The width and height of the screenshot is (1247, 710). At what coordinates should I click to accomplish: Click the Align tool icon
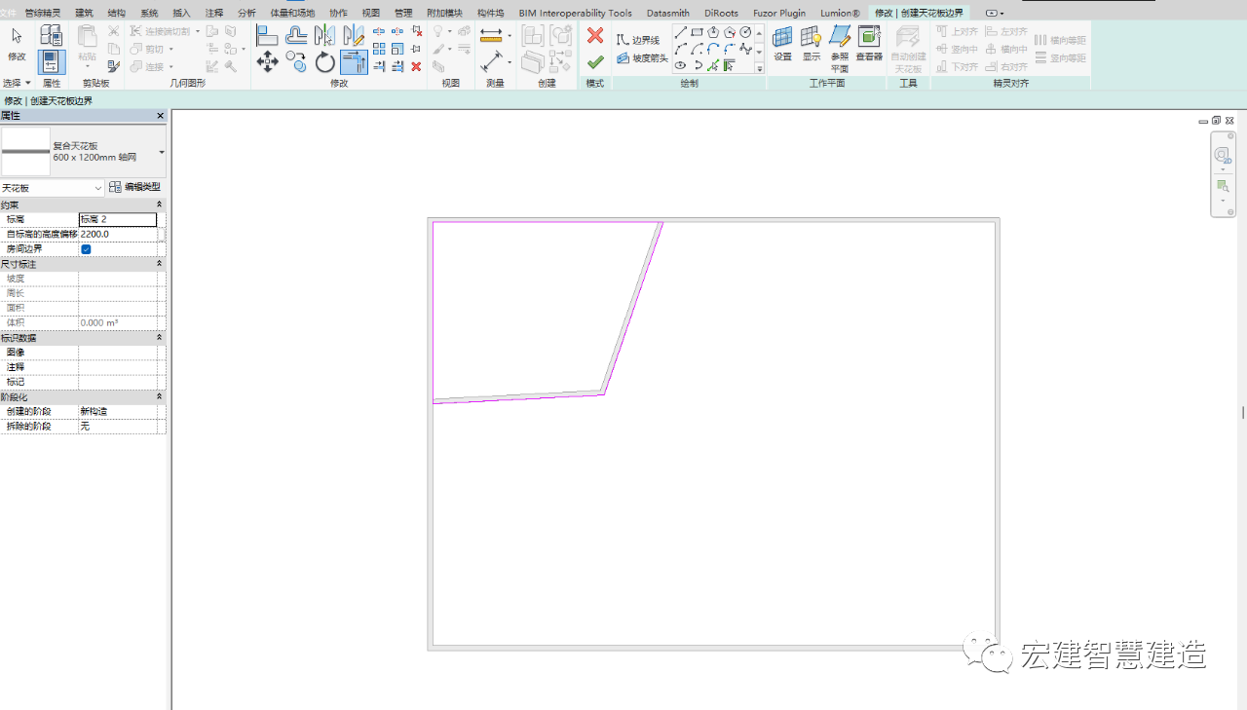(267, 36)
